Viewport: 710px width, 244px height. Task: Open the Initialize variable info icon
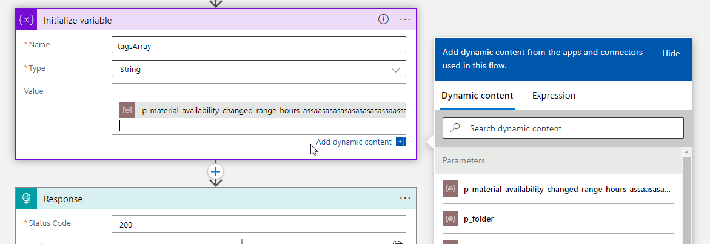pos(383,19)
